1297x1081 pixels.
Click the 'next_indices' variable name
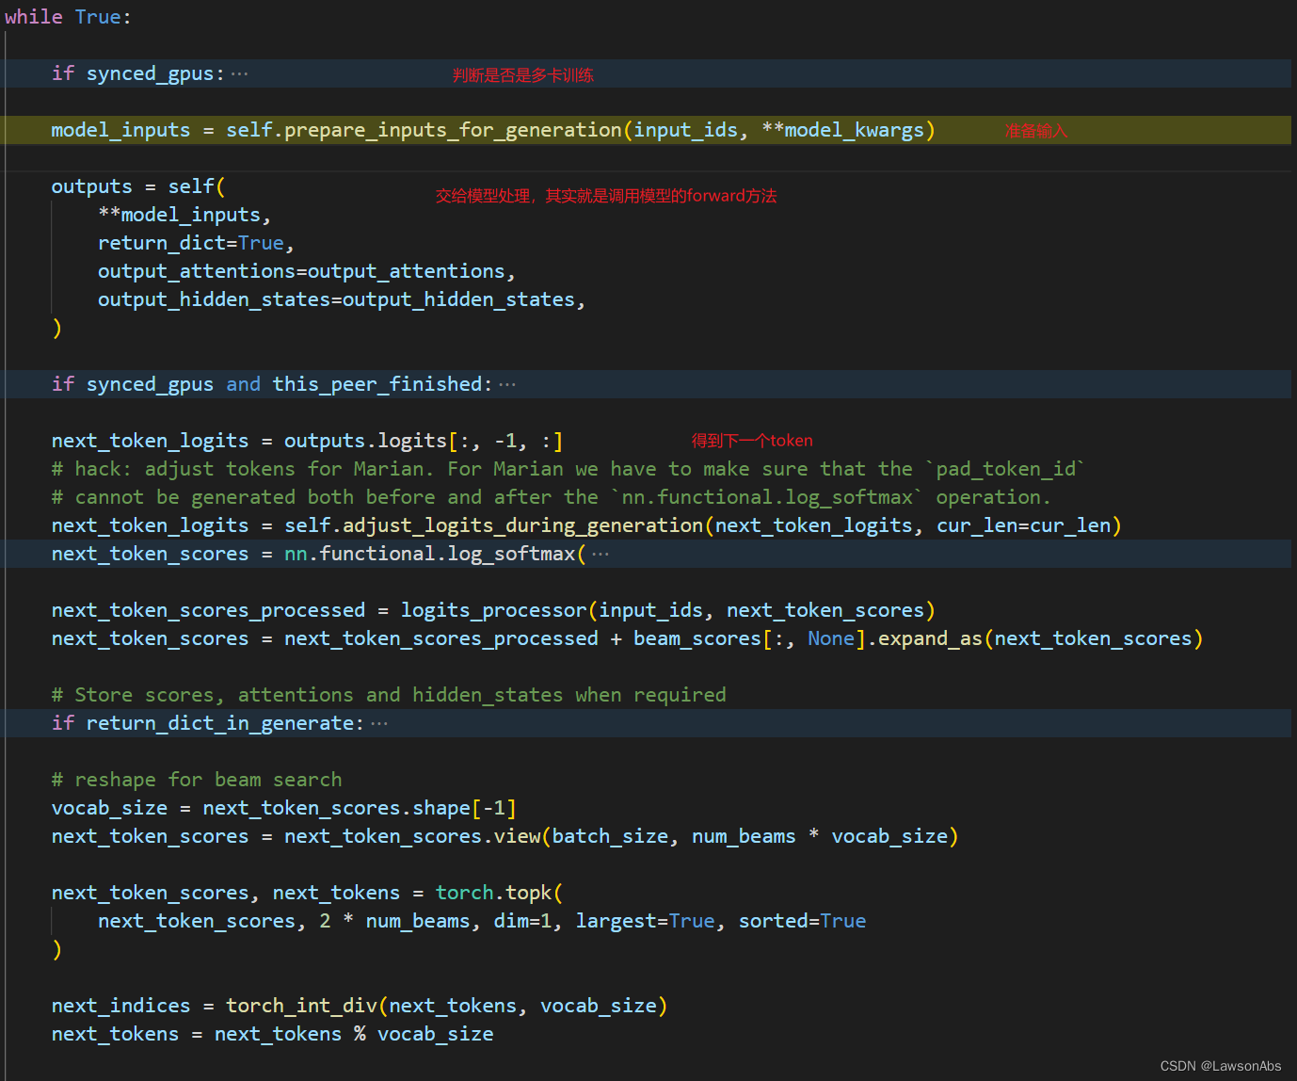[120, 1006]
